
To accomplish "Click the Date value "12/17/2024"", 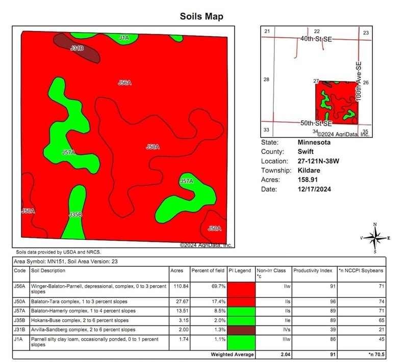I will point(314,189).
